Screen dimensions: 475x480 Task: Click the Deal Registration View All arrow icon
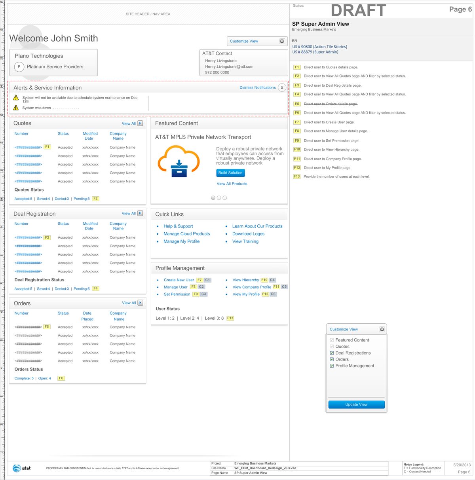click(140, 213)
